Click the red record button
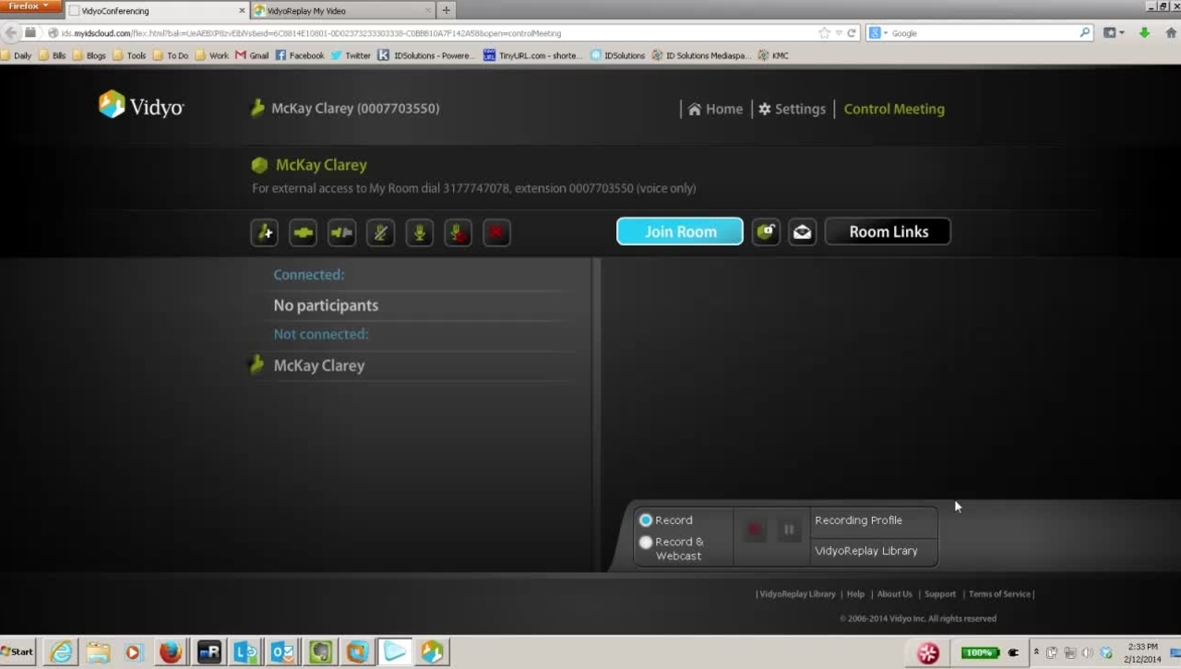This screenshot has width=1181, height=669. point(755,530)
